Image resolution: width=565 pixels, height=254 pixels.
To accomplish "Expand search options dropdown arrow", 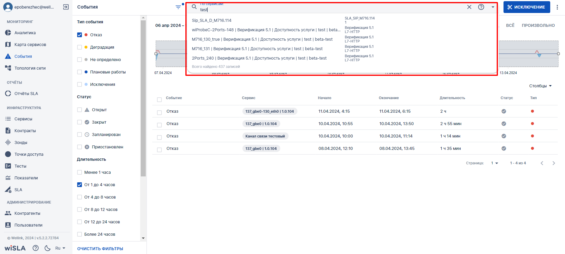I will pos(493,7).
